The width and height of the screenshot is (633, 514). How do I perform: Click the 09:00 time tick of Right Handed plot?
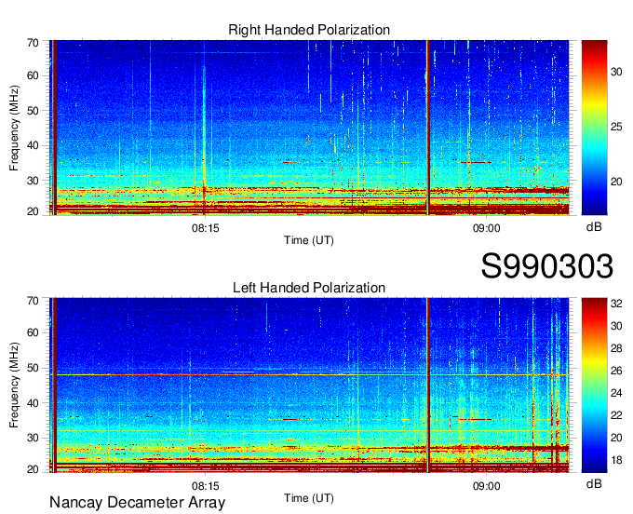coord(487,228)
